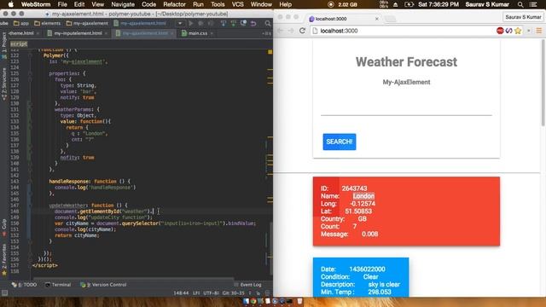Click code line 148 getElementById
The width and height of the screenshot is (546, 307).
click(103, 211)
